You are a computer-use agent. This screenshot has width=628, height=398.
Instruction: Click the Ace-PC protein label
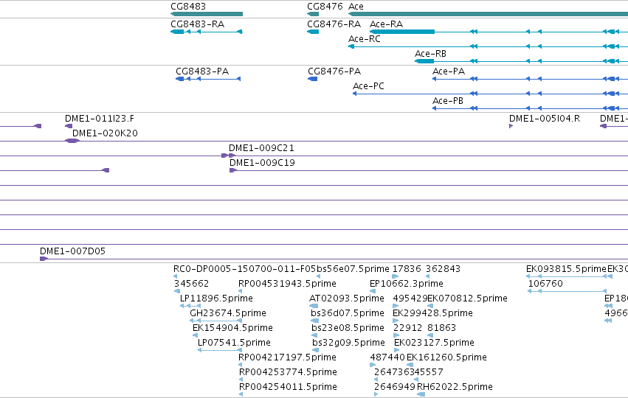click(368, 86)
